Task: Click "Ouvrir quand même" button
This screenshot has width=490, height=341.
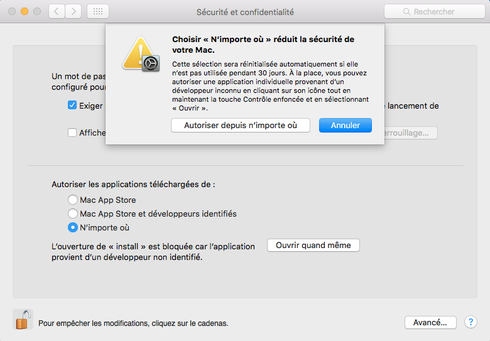Action: click(x=313, y=245)
